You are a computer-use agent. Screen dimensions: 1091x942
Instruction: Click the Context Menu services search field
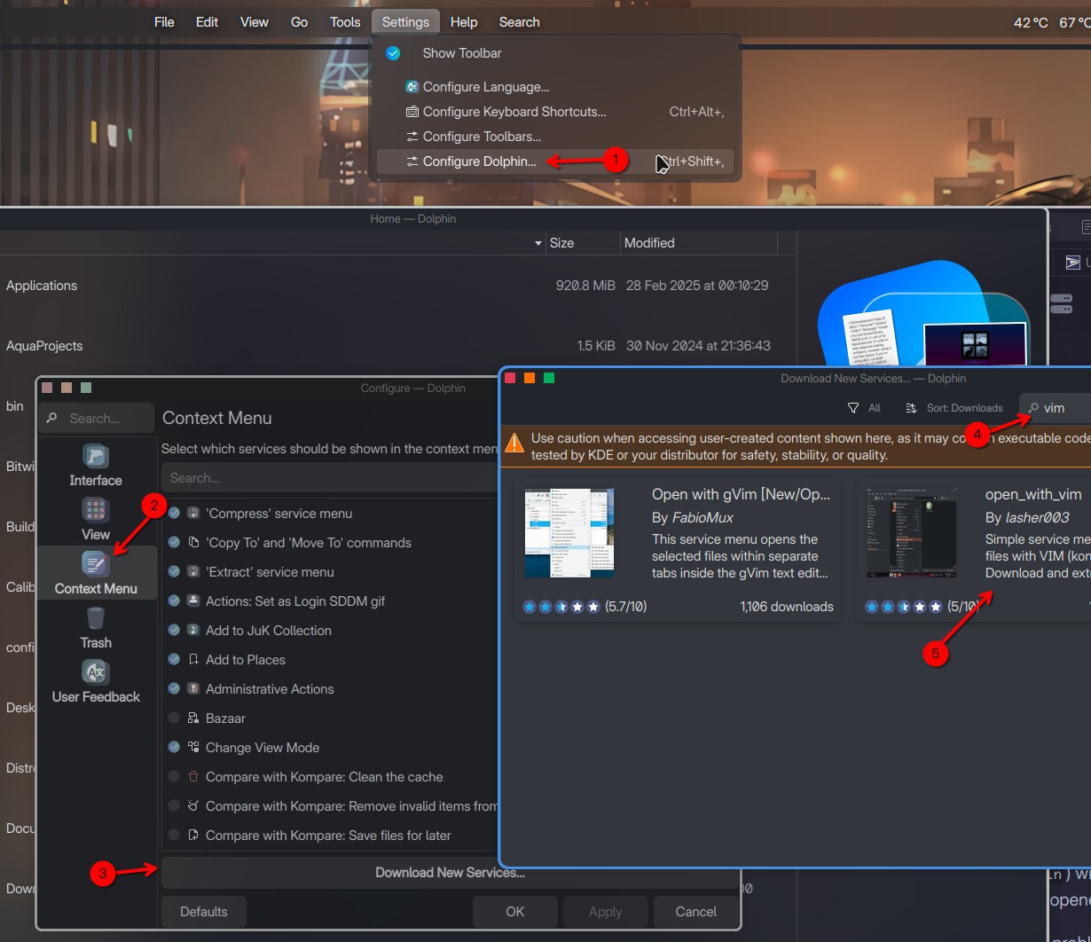point(330,478)
